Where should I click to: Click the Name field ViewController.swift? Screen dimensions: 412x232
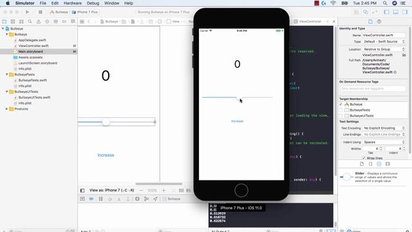click(384, 35)
